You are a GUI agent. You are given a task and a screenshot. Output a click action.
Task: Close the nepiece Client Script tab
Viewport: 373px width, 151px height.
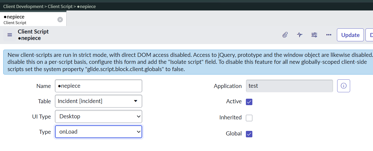click(60, 20)
